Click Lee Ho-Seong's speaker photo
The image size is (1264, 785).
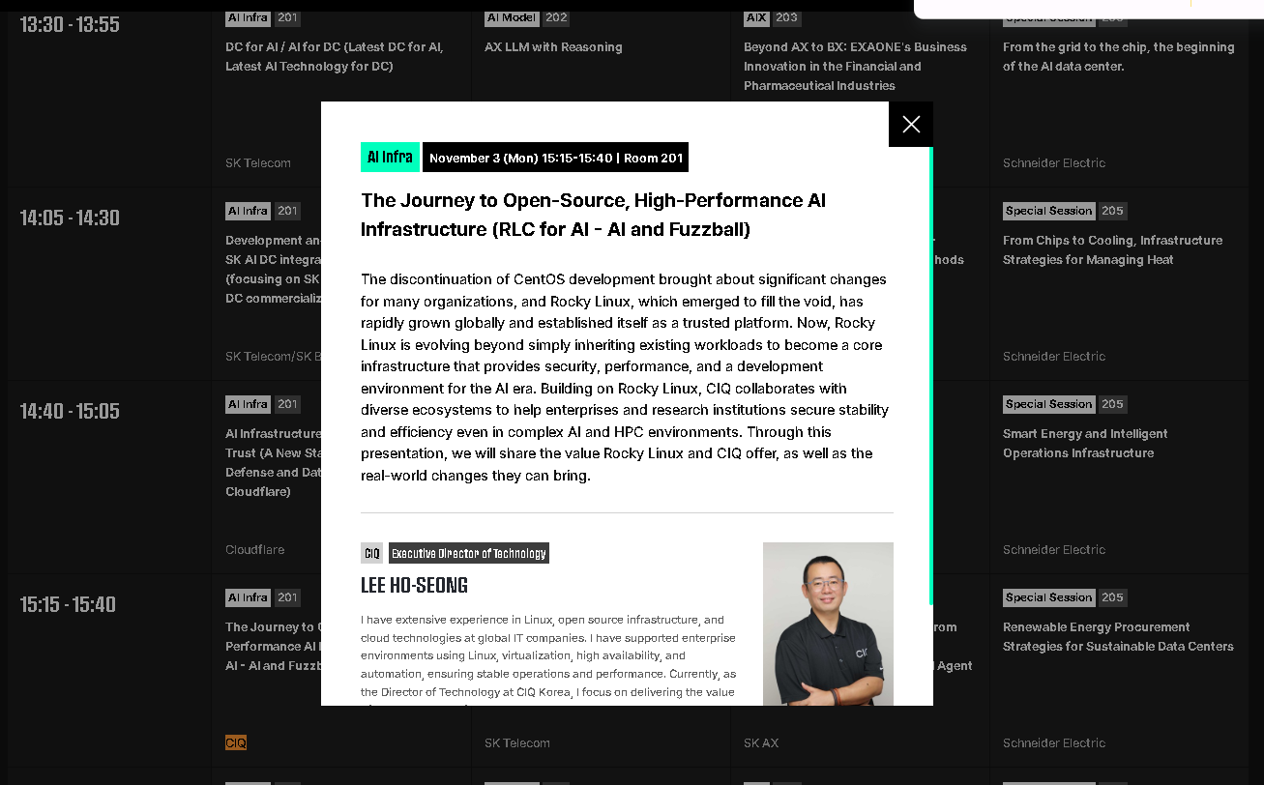click(827, 624)
